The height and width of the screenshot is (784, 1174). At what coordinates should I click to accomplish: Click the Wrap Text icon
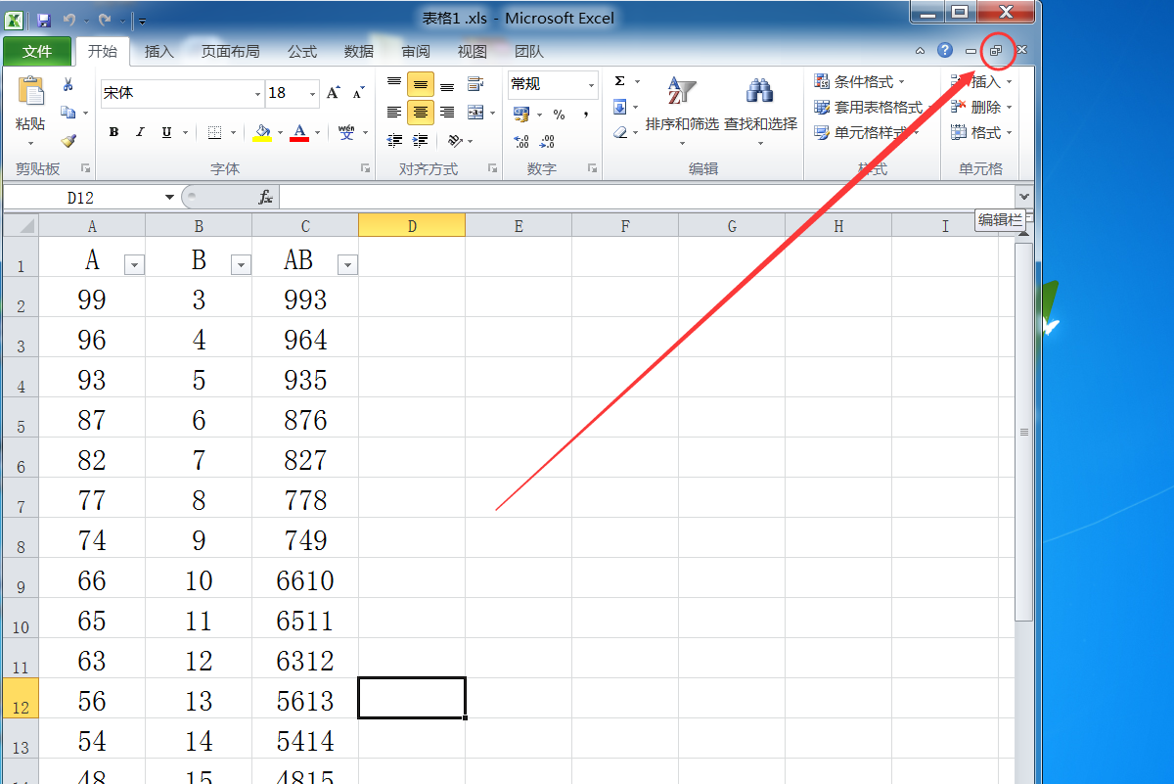coord(475,84)
